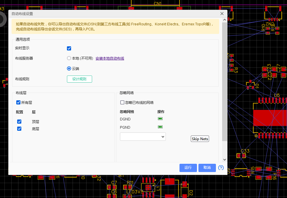Click the D2 diode label on the PCB
Image resolution: width=287 pixels, height=198 pixels.
(x=191, y=193)
